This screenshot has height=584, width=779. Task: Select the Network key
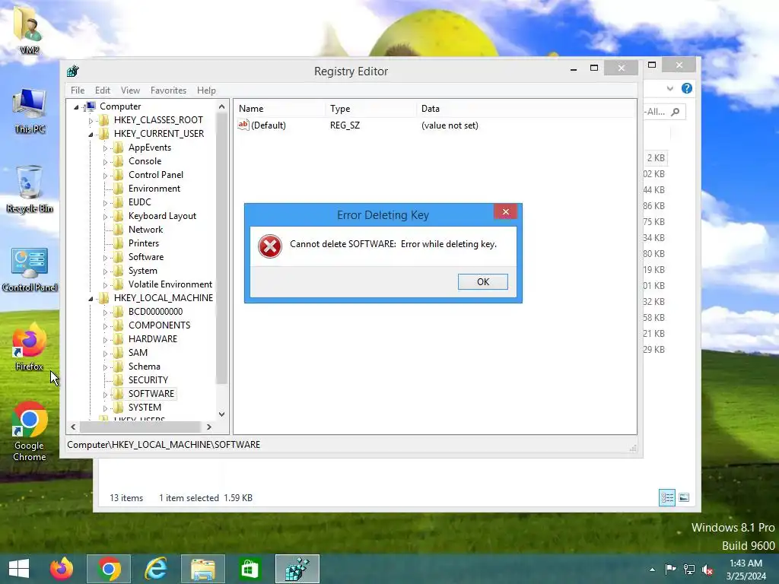click(145, 230)
